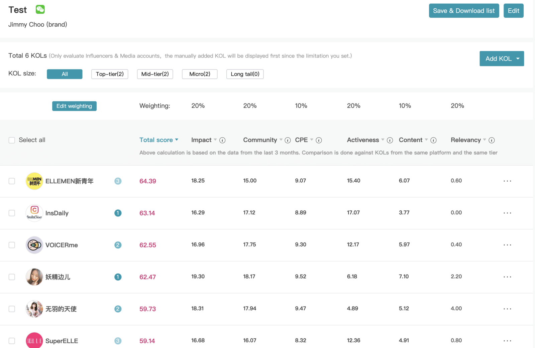Viewport: 535px width, 348px height.
Task: Open info icon next to Community column
Action: coord(288,140)
